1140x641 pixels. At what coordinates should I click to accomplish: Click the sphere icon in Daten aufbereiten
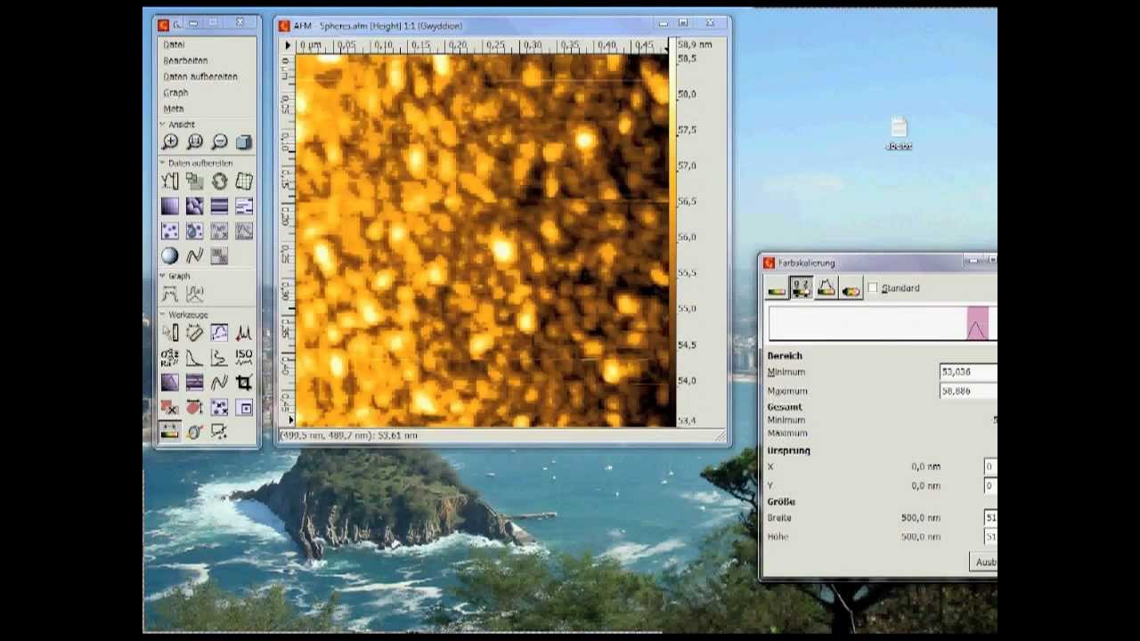(x=170, y=256)
